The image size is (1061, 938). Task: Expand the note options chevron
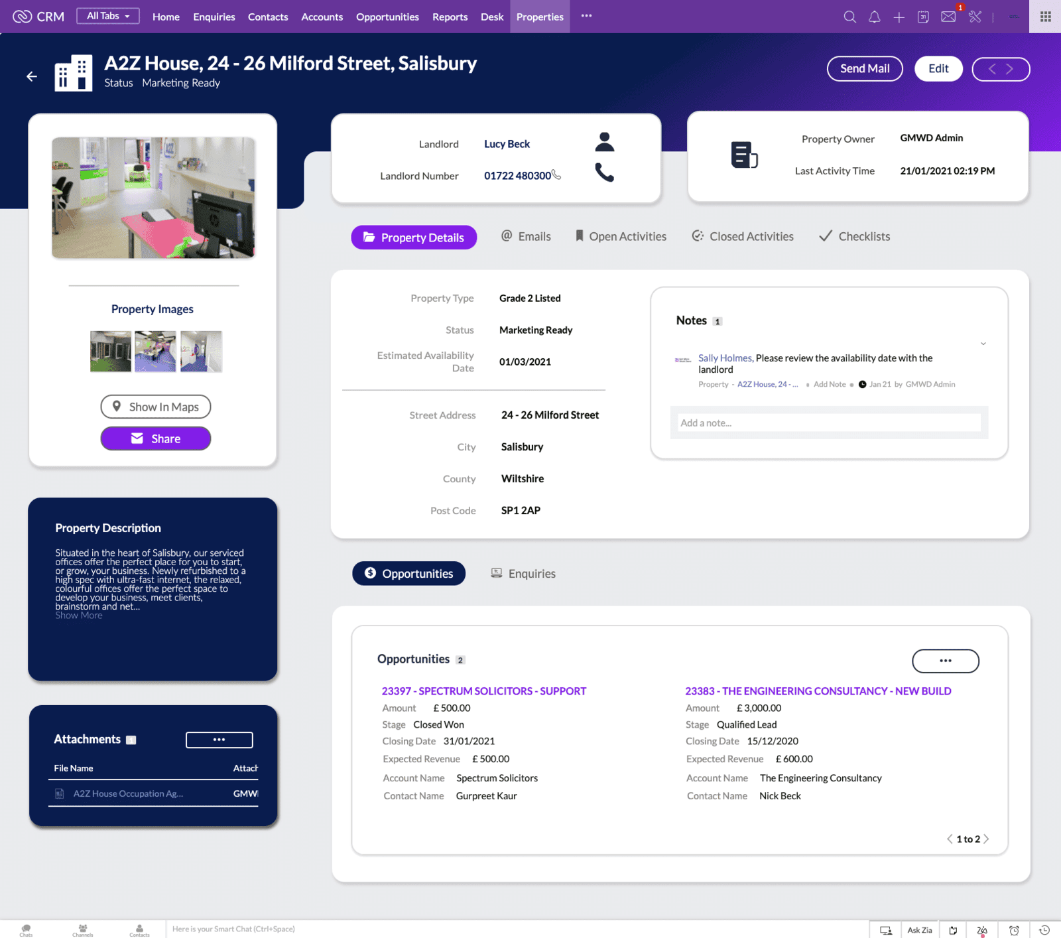[x=983, y=344]
